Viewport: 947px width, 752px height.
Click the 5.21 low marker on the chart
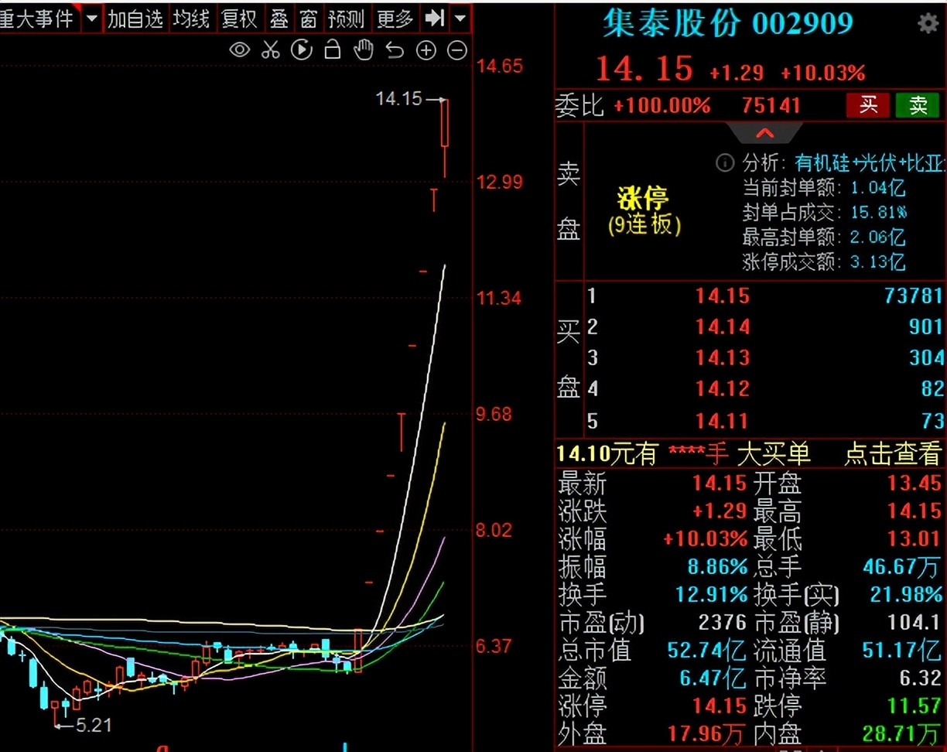pyautogui.click(x=94, y=726)
